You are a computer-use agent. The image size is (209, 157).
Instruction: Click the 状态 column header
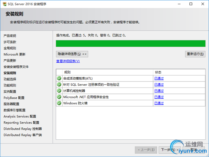pyautogui.click(x=179, y=72)
